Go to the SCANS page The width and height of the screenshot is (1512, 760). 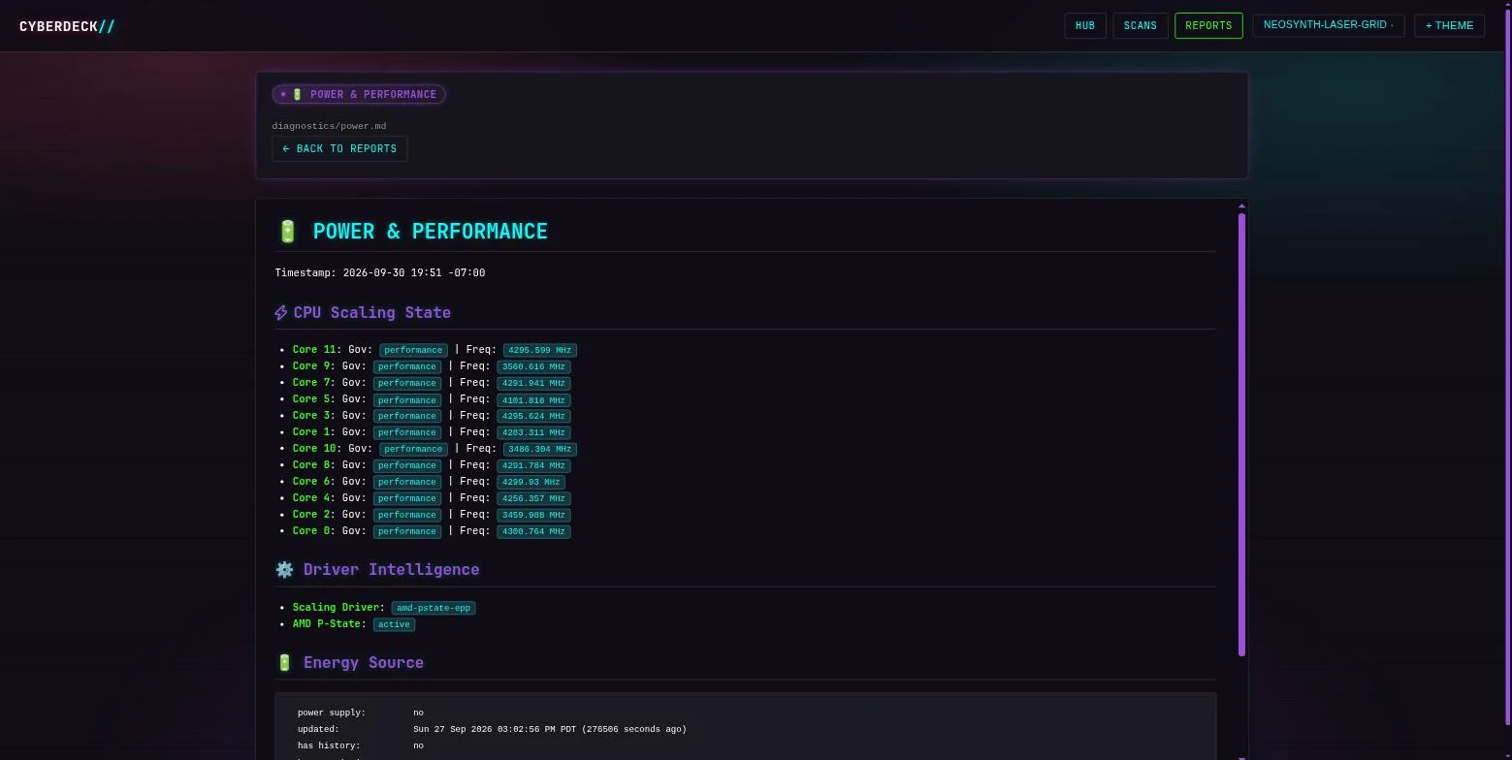click(1141, 25)
